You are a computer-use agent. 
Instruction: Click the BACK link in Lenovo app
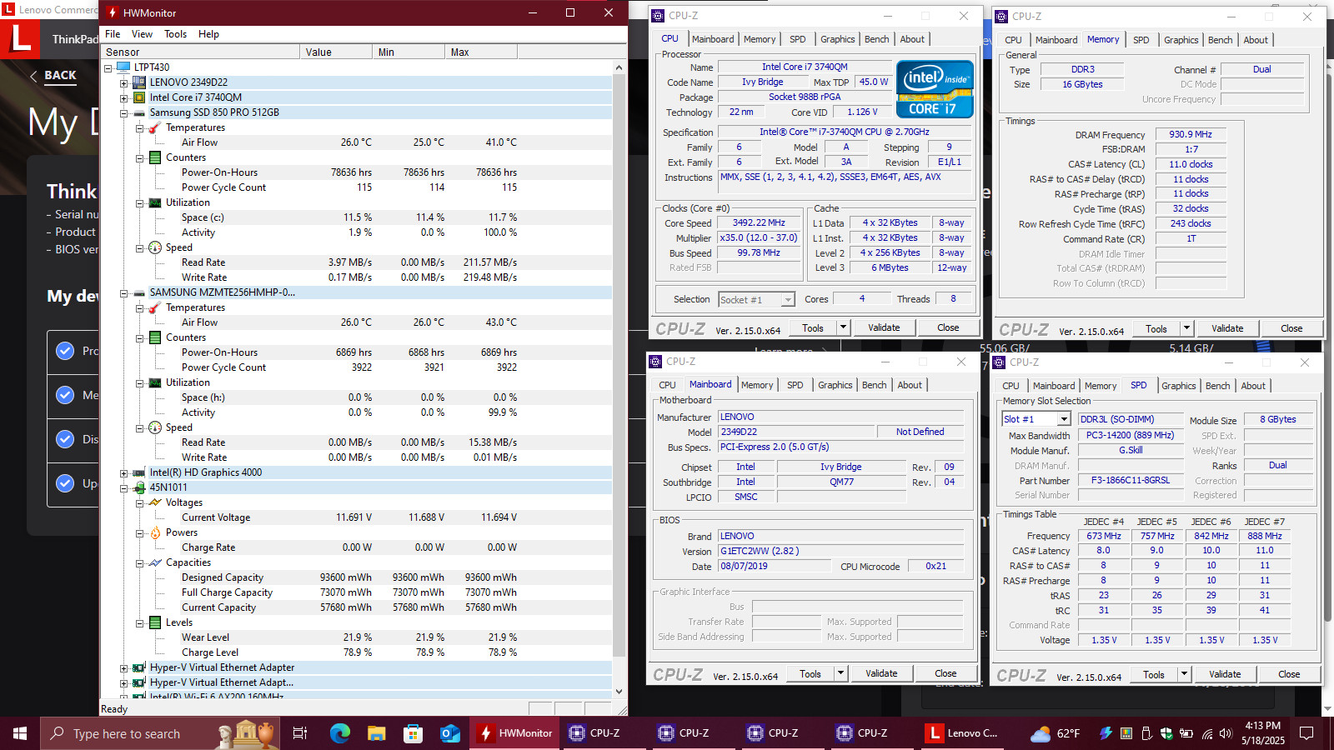(60, 75)
